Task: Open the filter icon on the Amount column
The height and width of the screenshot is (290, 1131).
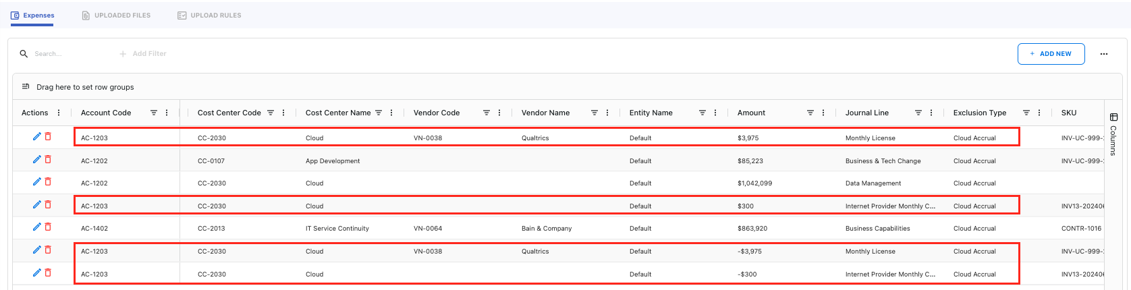Action: (x=810, y=113)
